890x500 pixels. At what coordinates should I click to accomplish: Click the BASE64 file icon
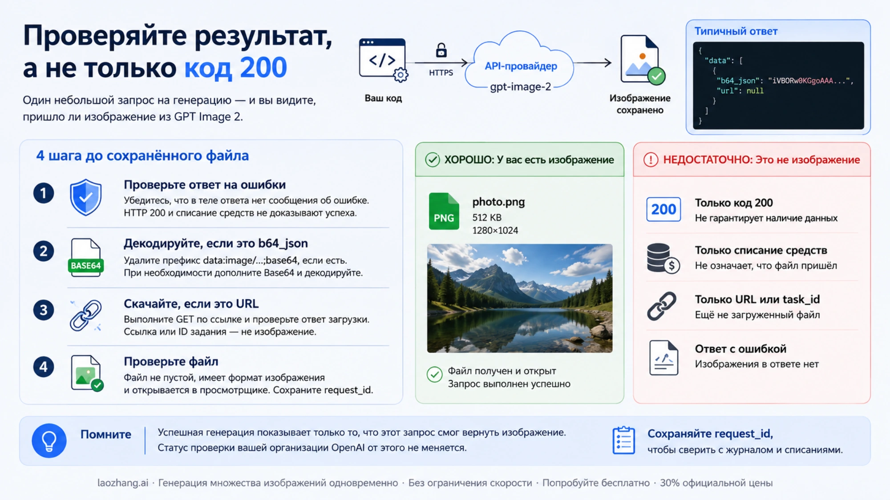click(85, 257)
